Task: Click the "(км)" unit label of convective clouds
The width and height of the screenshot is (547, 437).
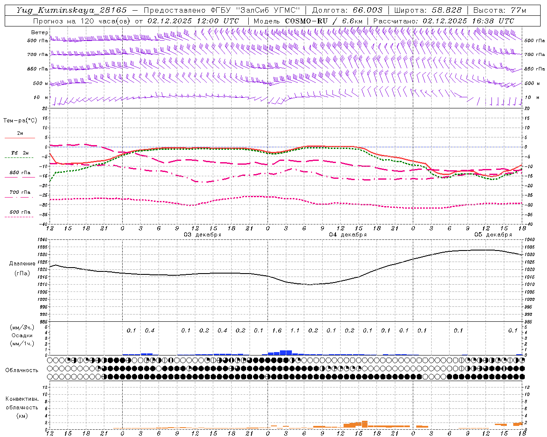Action: click(22, 416)
